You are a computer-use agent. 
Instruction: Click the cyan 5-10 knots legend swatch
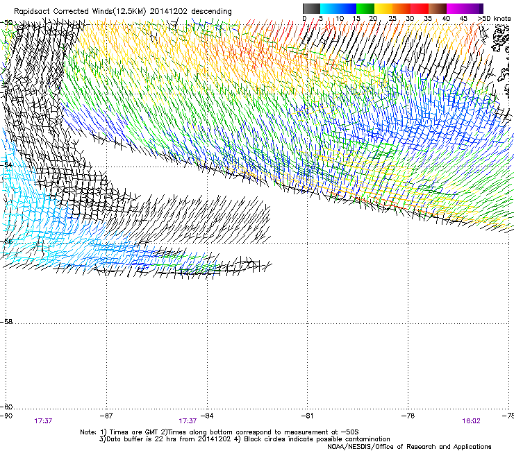(329, 8)
